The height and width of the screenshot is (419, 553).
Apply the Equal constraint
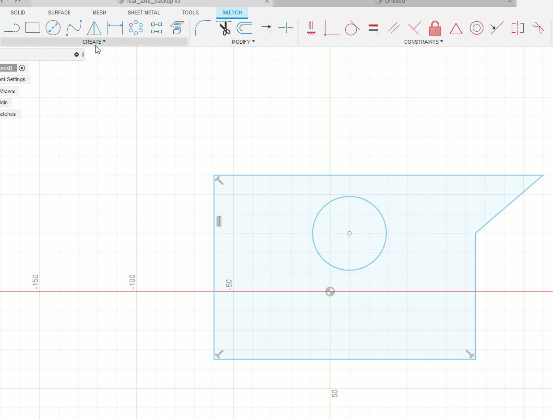click(x=373, y=28)
